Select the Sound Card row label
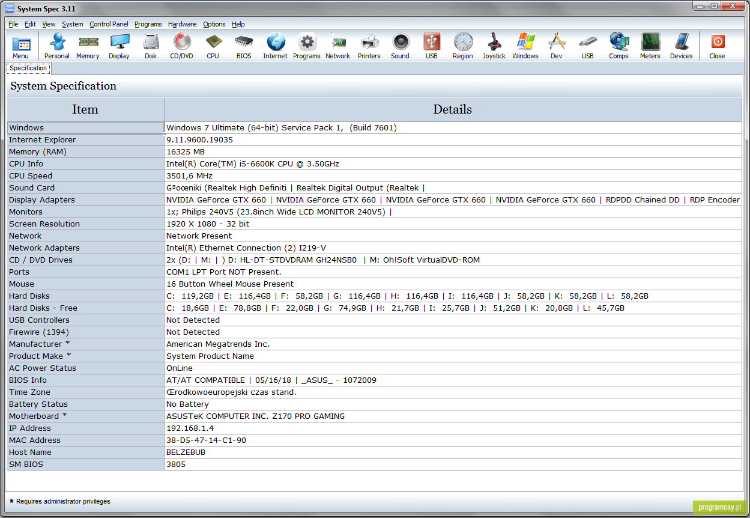This screenshot has height=518, width=750. (85, 187)
